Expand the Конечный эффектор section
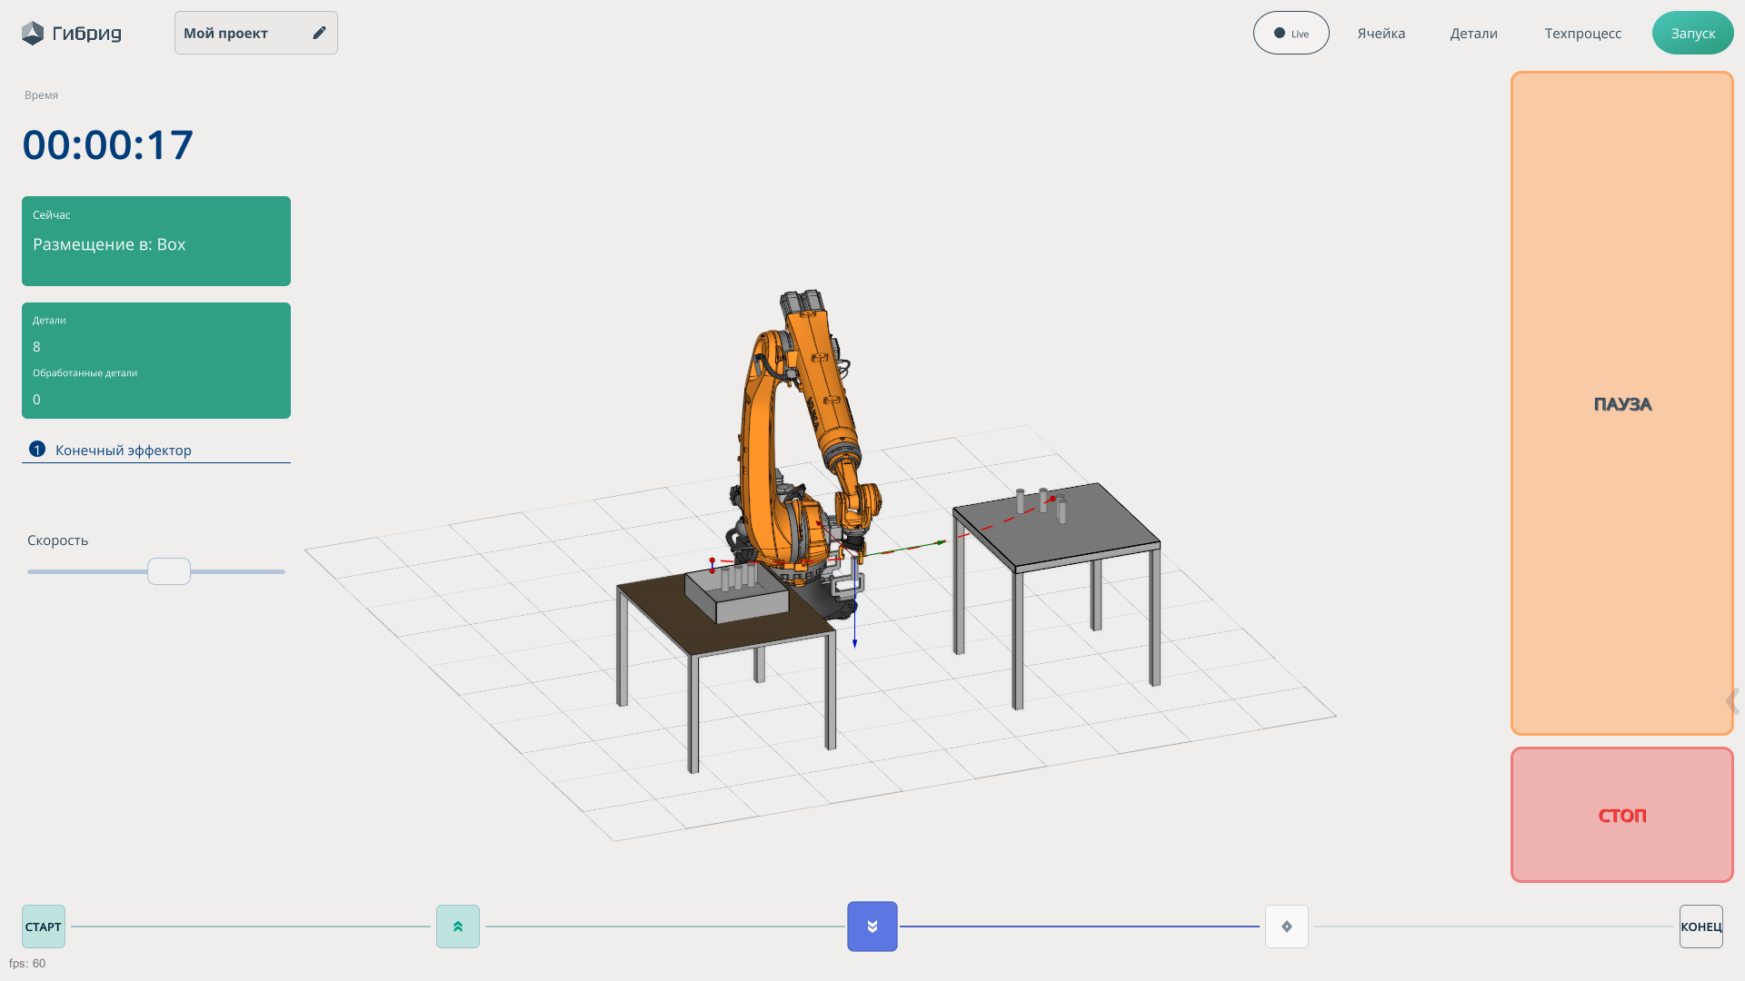The image size is (1745, 981). (124, 451)
